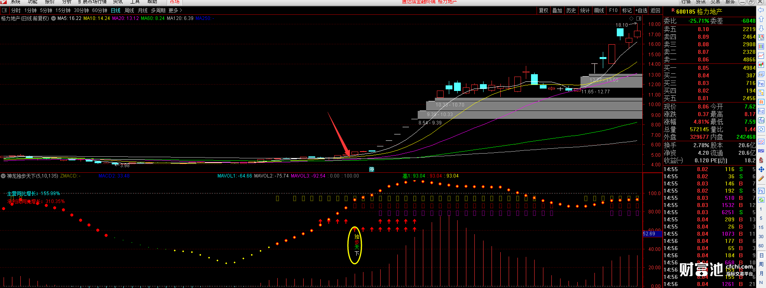Click the Fiz sidebar icon
This screenshot has width=766, height=288.
click(761, 111)
